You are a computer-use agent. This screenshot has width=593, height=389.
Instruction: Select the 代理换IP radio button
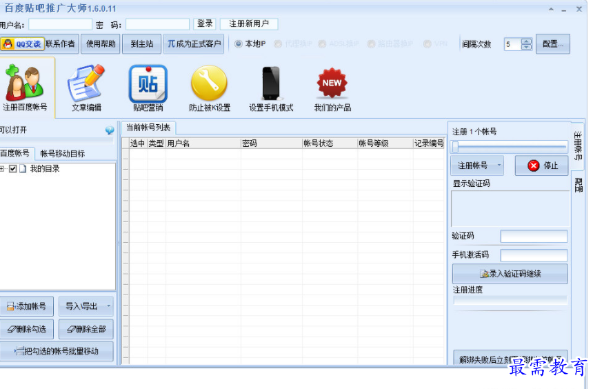pos(278,44)
